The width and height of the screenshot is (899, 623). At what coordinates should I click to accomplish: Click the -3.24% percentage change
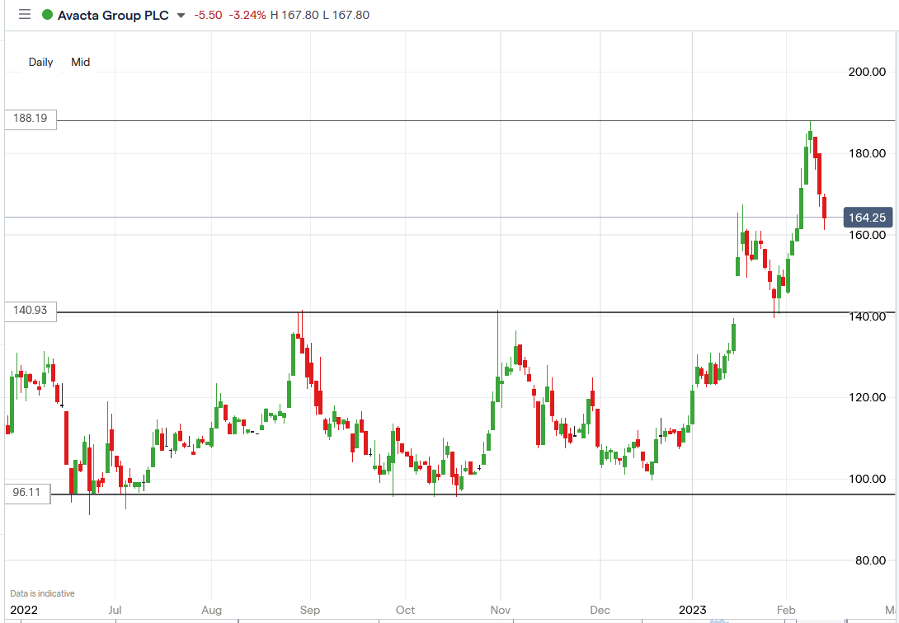click(x=247, y=15)
